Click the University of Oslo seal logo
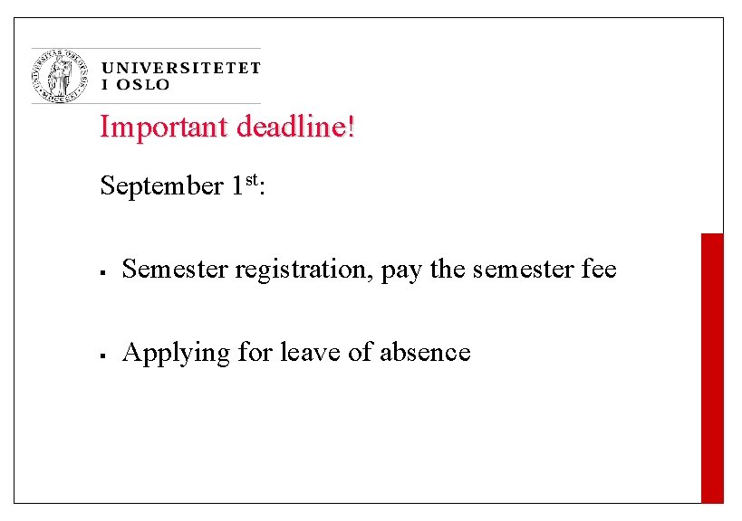The width and height of the screenshot is (742, 521). point(60,76)
